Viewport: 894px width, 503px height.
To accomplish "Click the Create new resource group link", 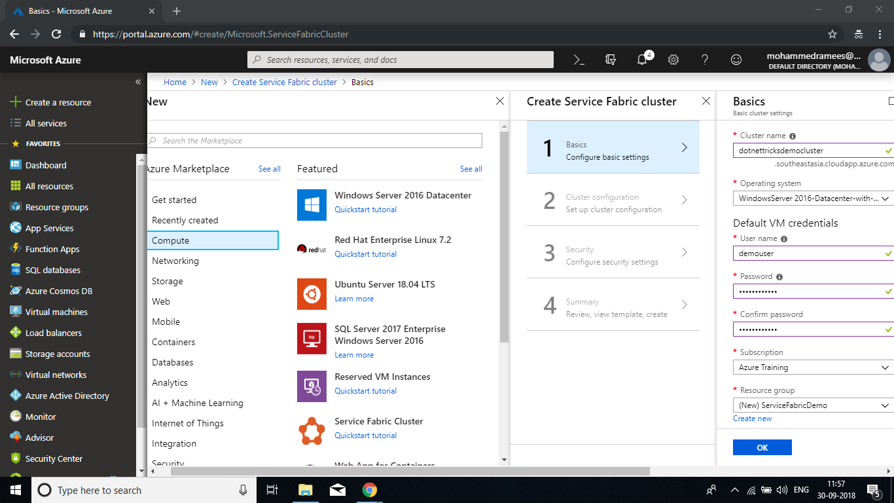I will point(752,419).
